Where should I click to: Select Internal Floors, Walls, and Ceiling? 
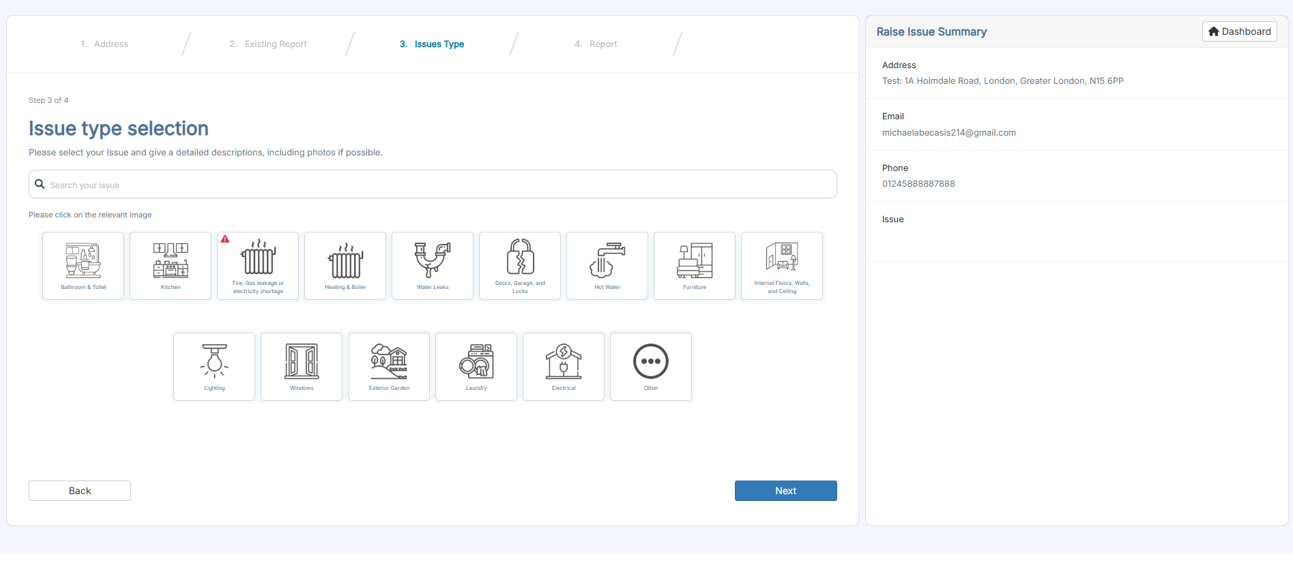coord(782,266)
